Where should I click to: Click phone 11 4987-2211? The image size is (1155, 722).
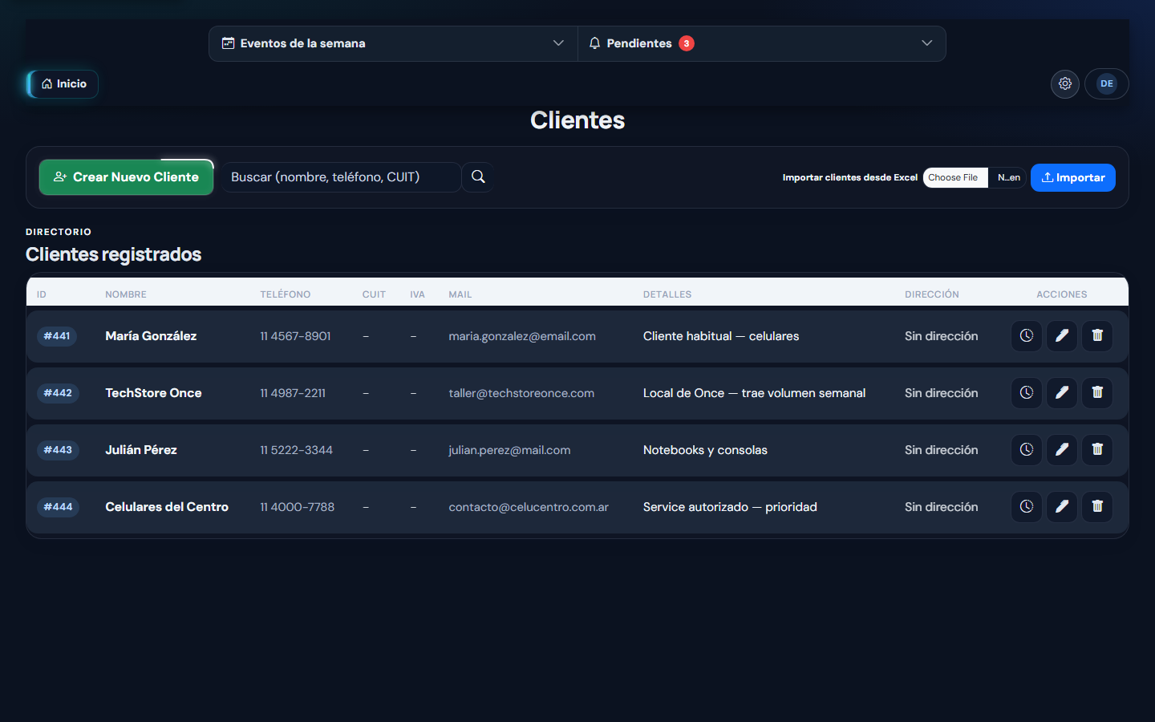[293, 393]
